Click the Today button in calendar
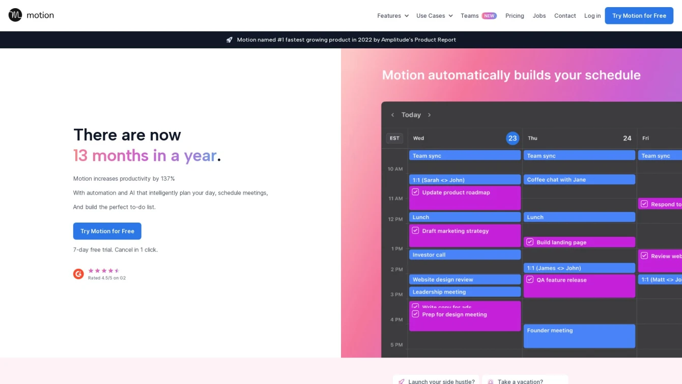 411,115
